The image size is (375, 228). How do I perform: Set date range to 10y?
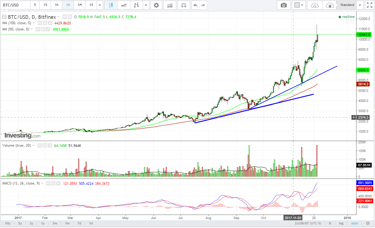tap(7, 223)
